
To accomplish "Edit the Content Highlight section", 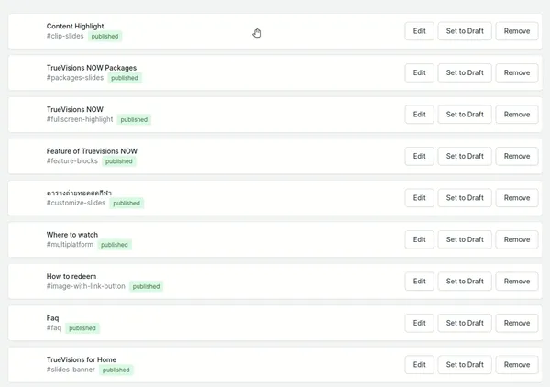I will pos(419,31).
